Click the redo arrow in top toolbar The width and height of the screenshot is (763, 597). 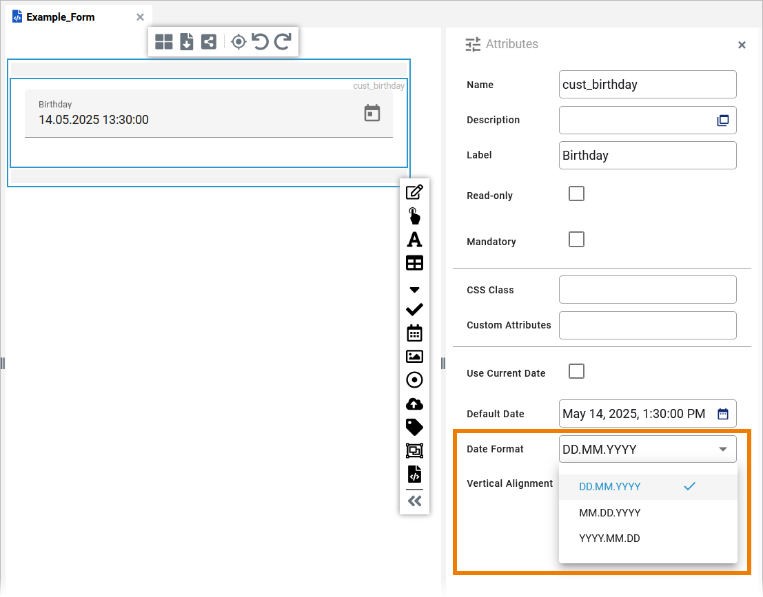click(x=283, y=42)
